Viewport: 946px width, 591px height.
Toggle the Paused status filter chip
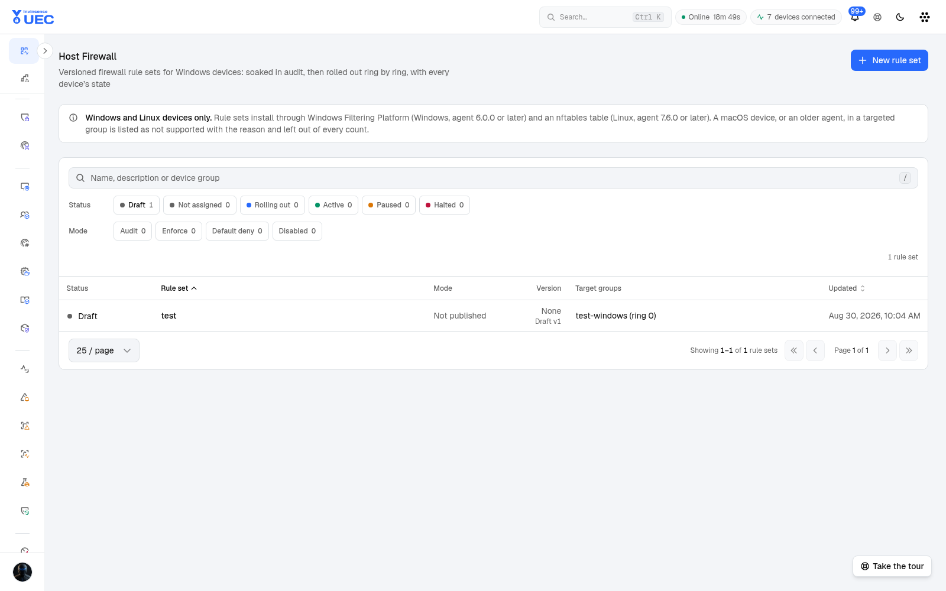click(388, 205)
